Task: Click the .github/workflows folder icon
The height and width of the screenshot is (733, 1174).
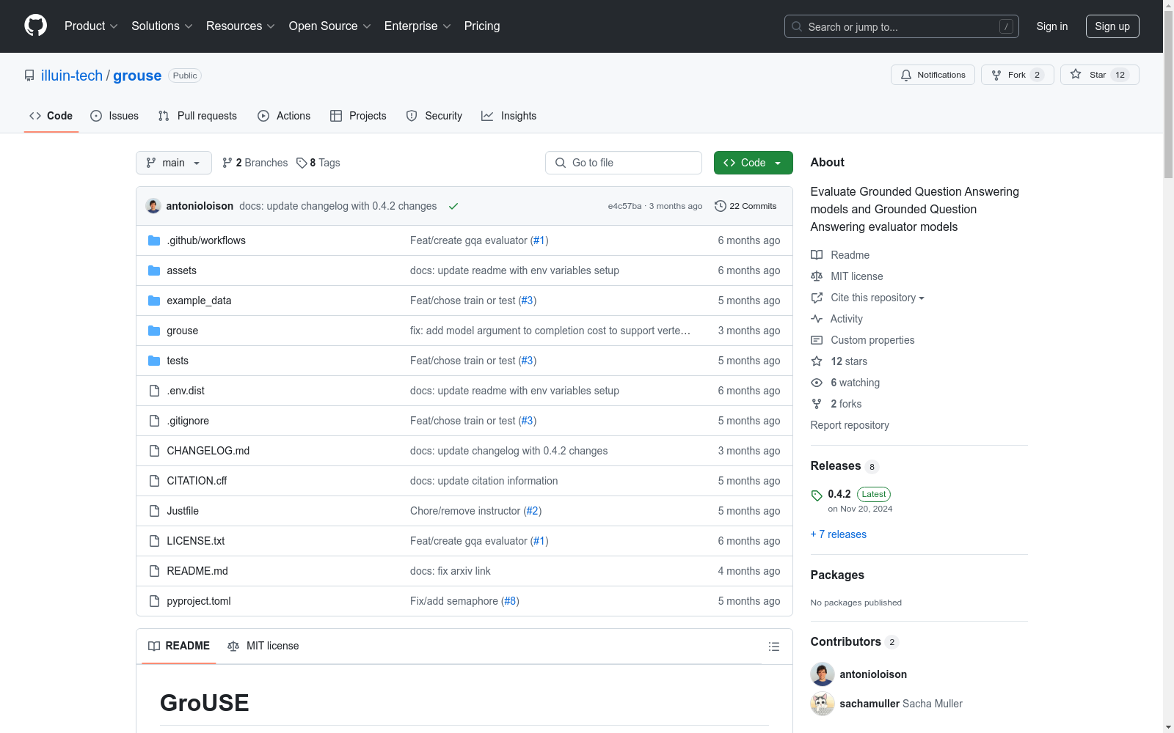Action: [x=154, y=240]
